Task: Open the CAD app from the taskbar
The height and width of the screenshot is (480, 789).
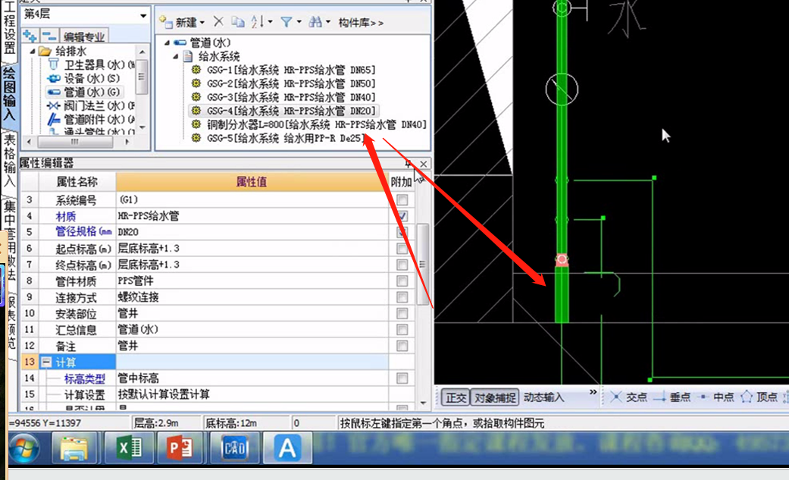Action: coord(235,447)
